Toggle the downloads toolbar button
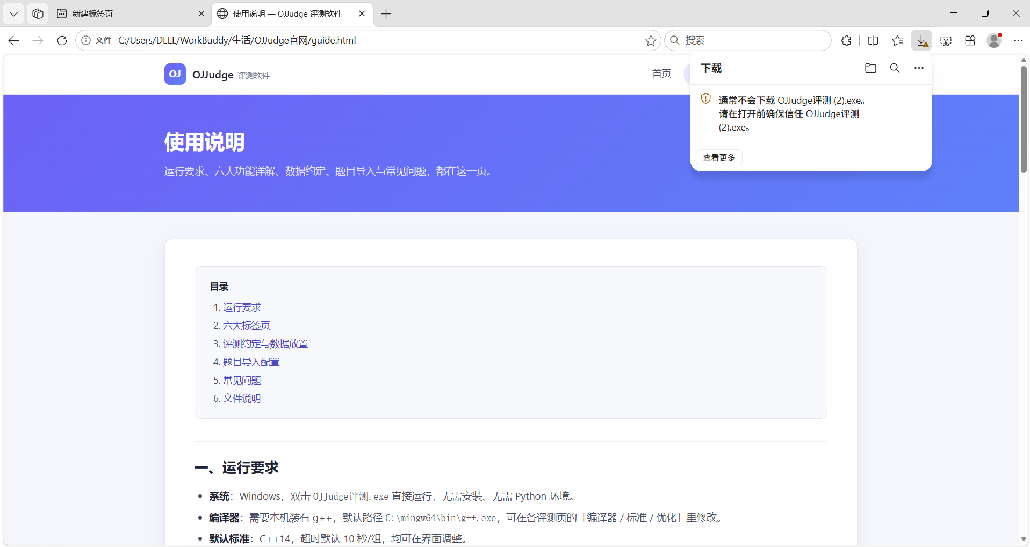1030x547 pixels. (921, 40)
